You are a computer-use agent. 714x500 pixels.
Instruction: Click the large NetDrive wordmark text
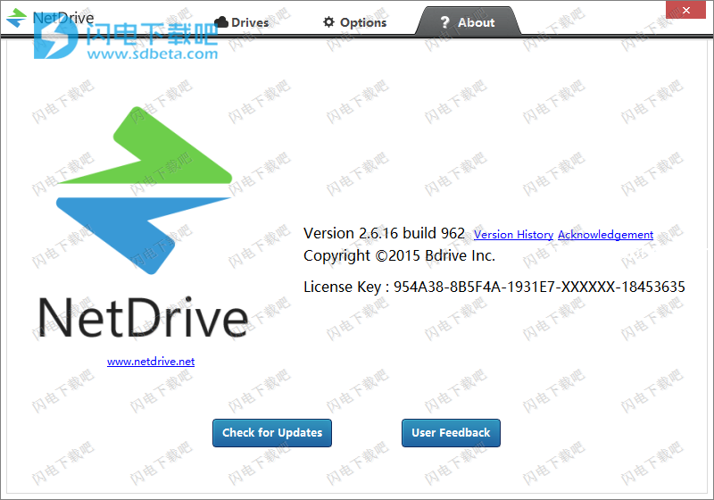pos(143,317)
